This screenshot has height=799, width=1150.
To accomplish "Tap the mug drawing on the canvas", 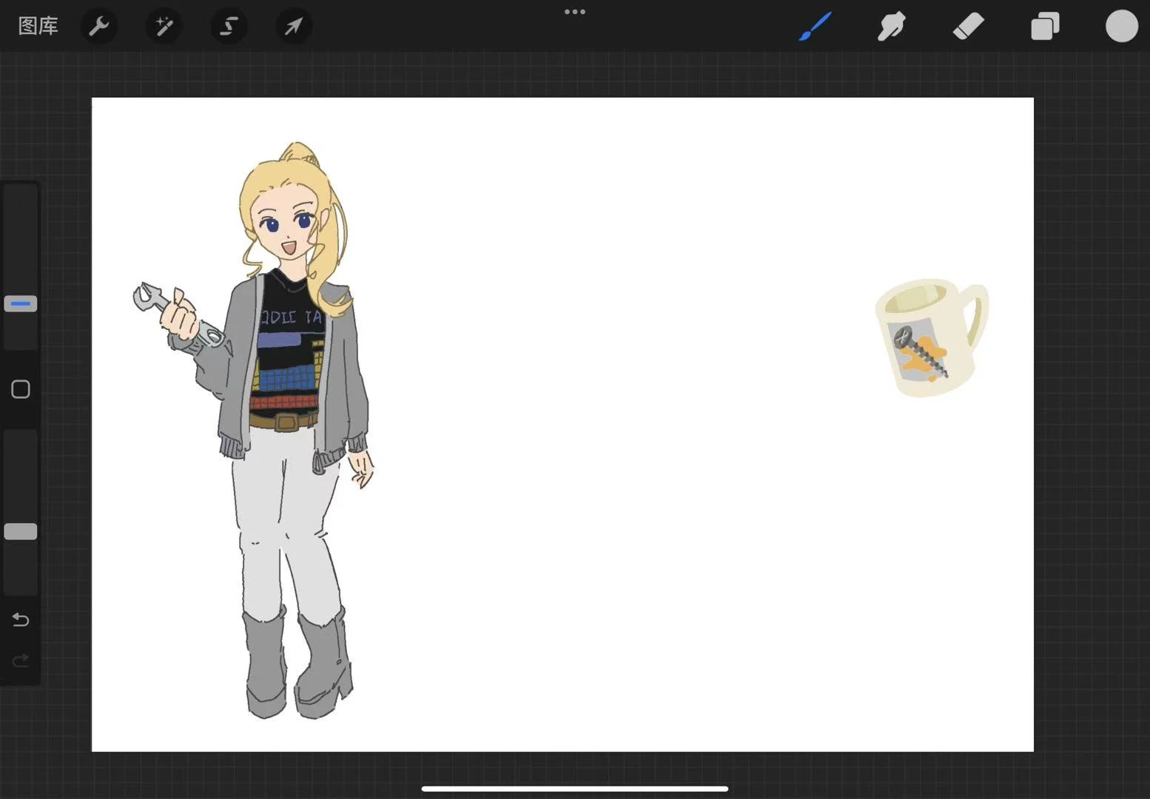I will tap(929, 337).
